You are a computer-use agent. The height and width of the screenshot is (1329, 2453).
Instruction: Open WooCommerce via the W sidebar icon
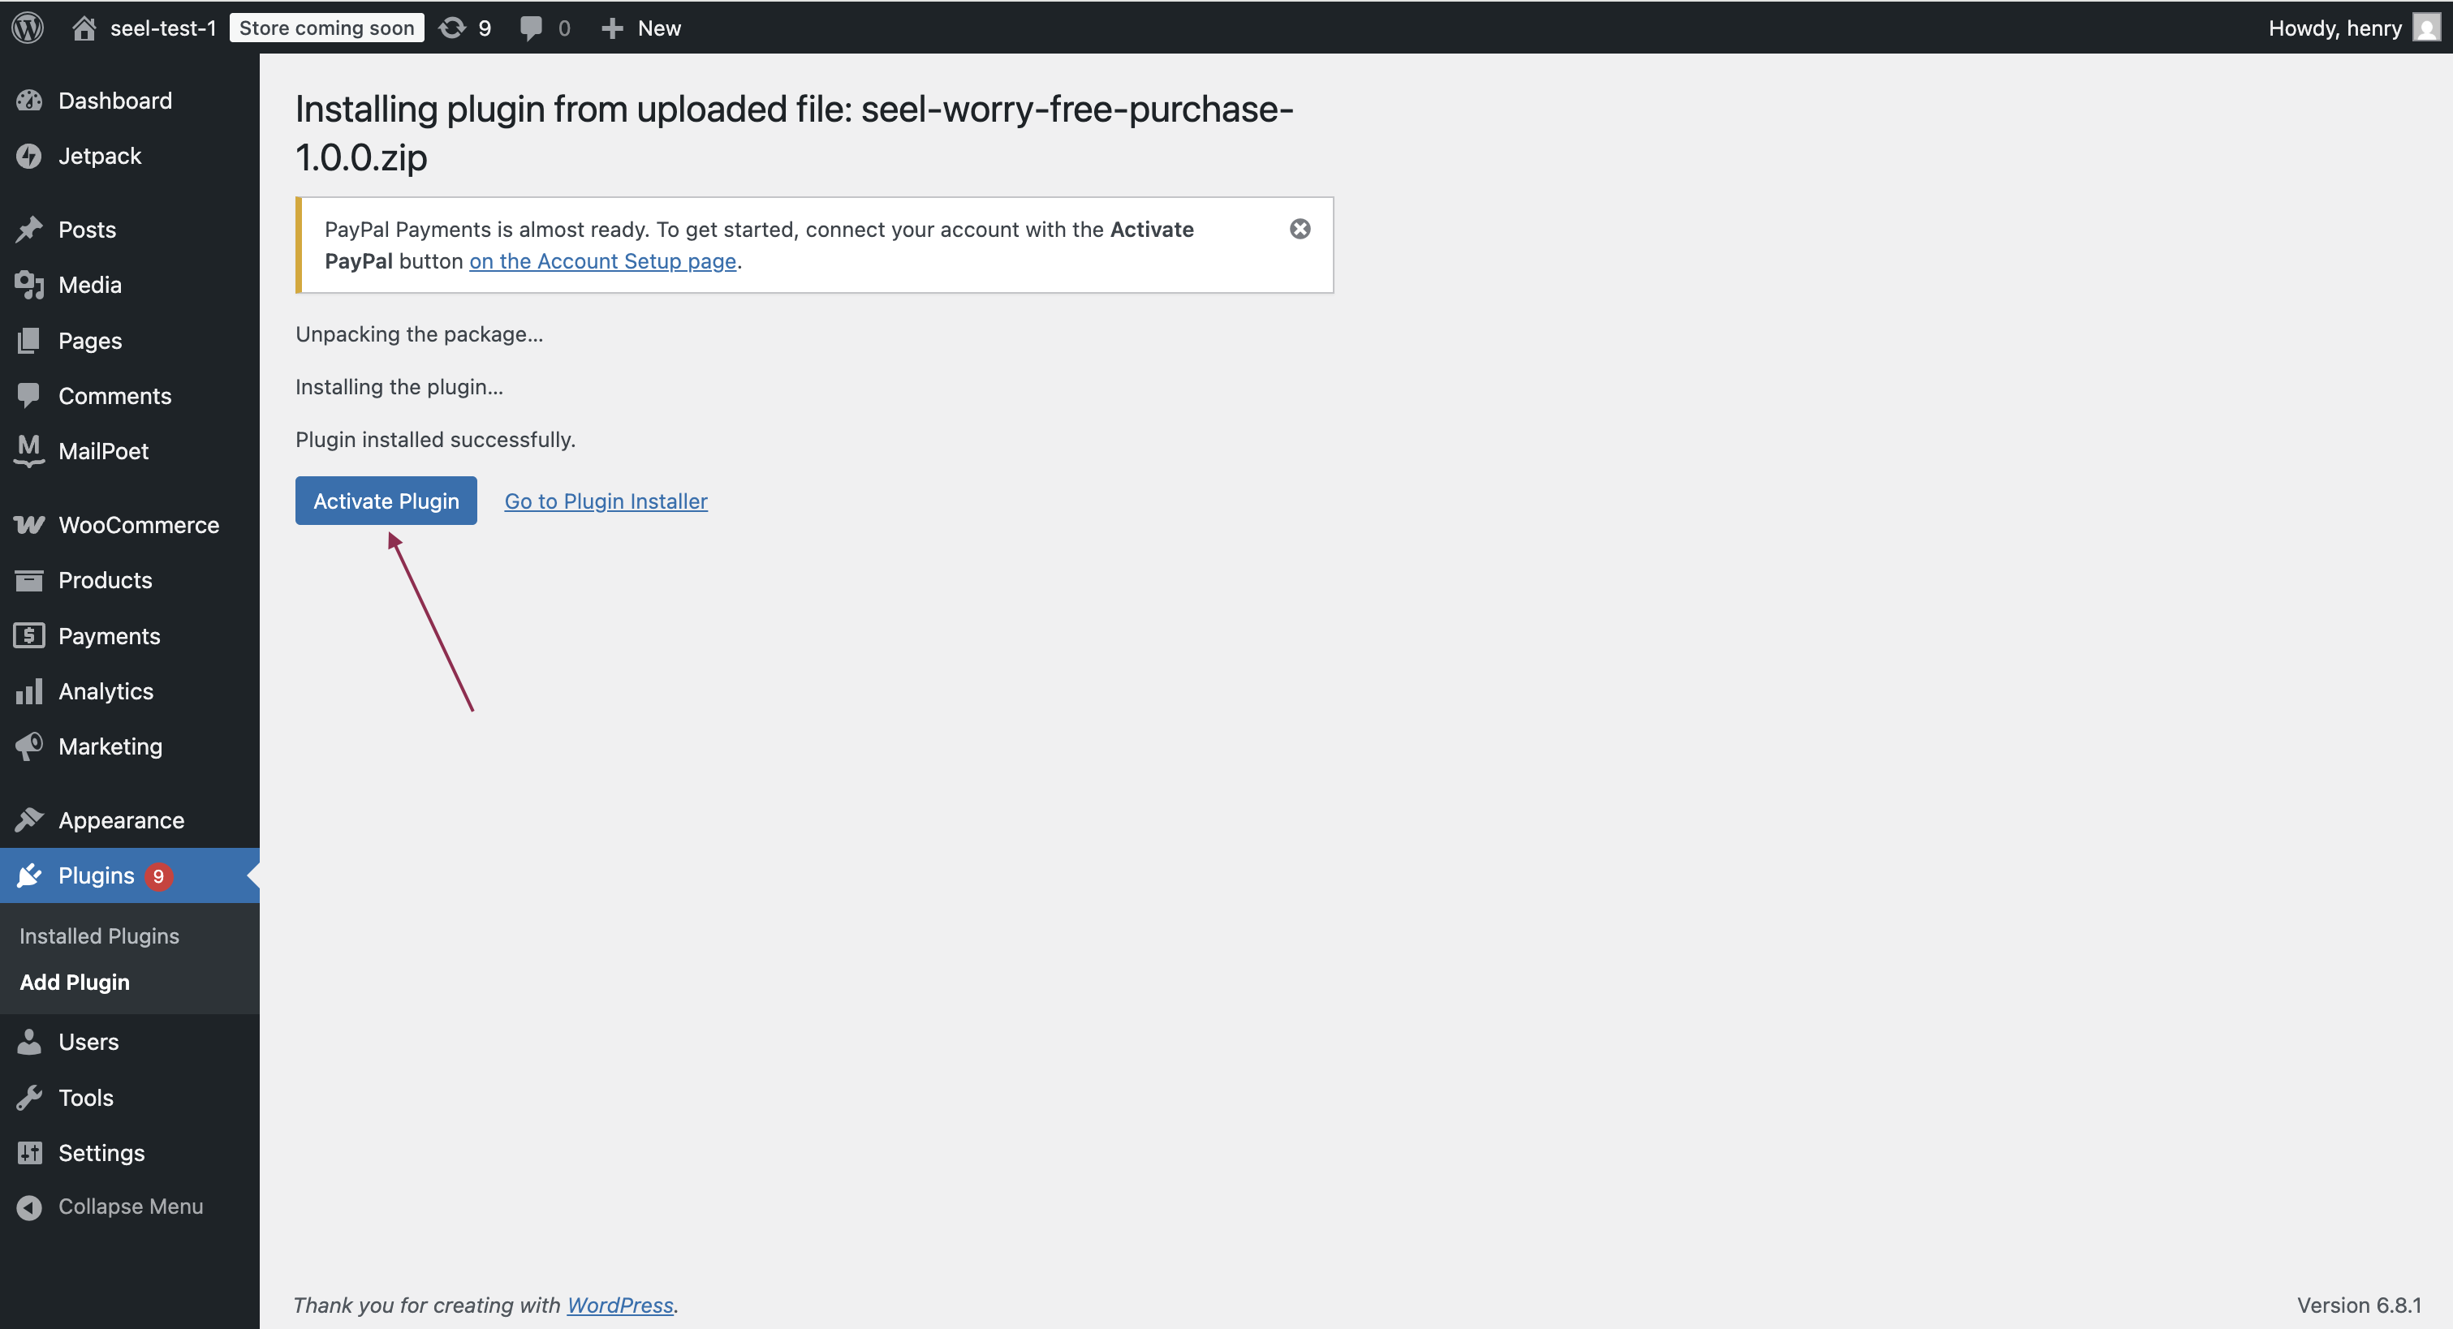click(28, 523)
